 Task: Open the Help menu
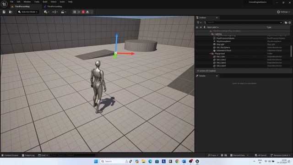click(x=70, y=2)
